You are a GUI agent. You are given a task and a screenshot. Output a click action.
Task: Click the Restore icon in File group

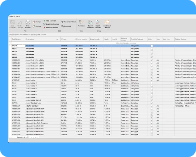click(x=34, y=26)
